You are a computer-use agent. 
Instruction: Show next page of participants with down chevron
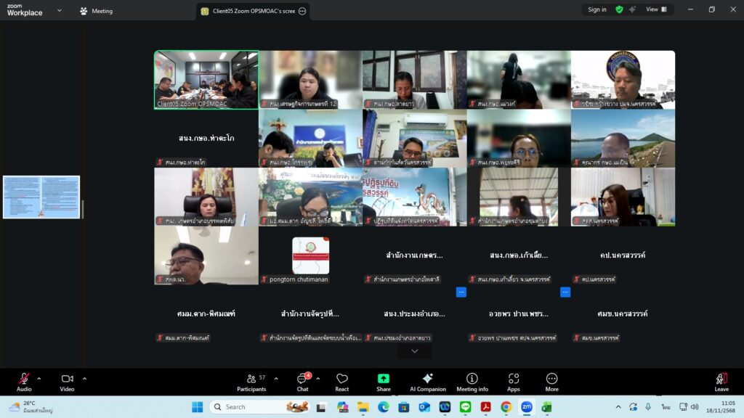pos(414,351)
